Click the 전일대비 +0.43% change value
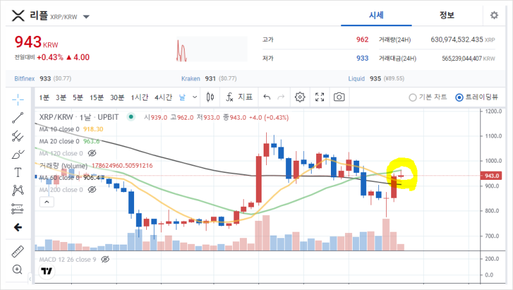This screenshot has width=513, height=290. tap(50, 58)
